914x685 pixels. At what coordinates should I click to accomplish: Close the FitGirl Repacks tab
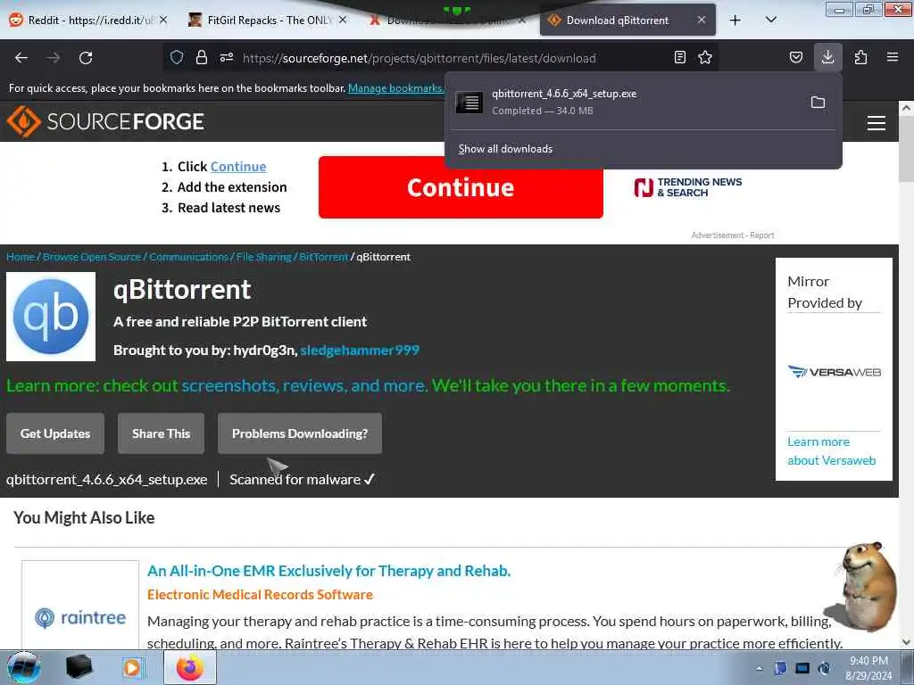(343, 20)
